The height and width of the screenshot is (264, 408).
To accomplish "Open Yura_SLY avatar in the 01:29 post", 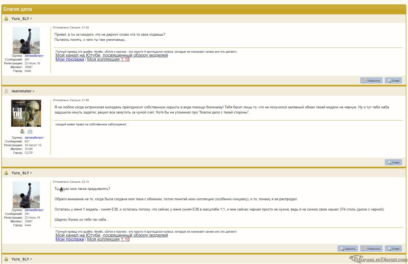I will (x=26, y=41).
